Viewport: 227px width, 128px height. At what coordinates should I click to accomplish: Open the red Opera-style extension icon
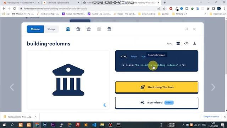pyautogui.click(x=171, y=9)
